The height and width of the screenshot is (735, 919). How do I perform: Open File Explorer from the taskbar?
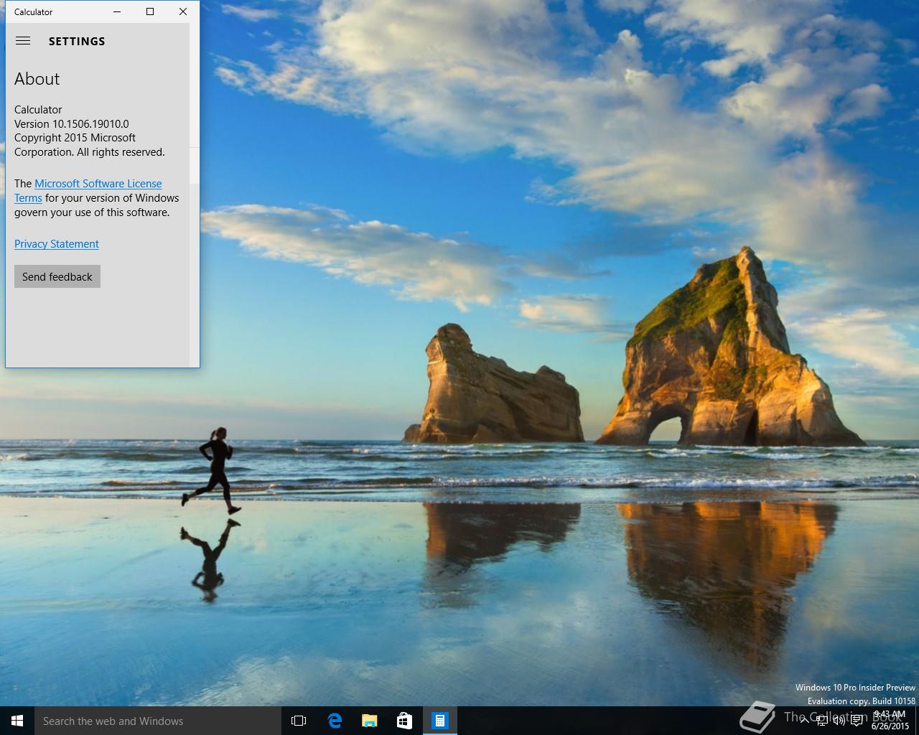(370, 721)
